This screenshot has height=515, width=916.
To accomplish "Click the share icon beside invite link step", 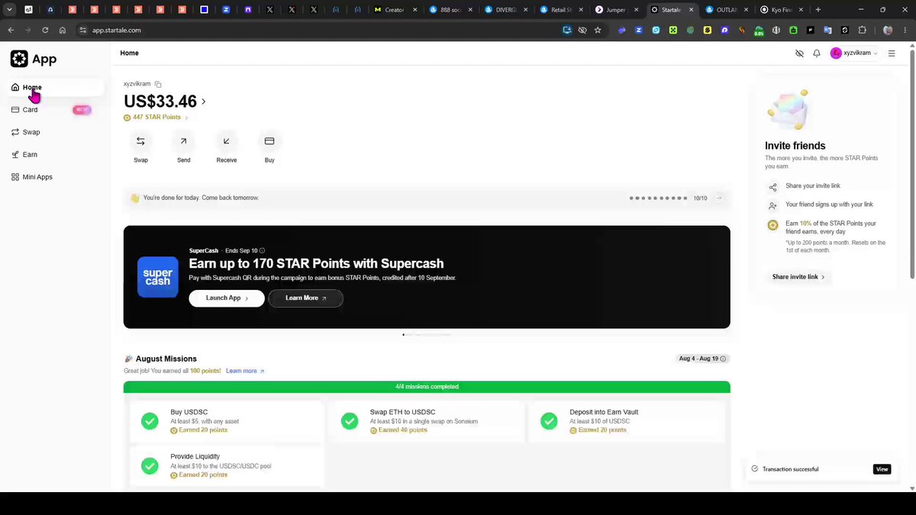I will (x=772, y=187).
